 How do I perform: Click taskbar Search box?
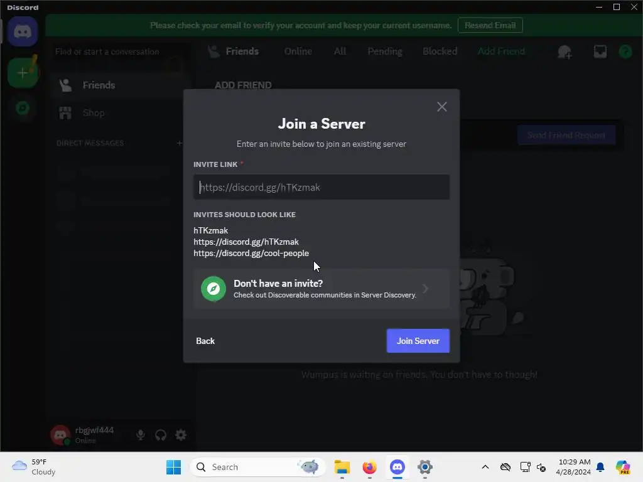(257, 467)
